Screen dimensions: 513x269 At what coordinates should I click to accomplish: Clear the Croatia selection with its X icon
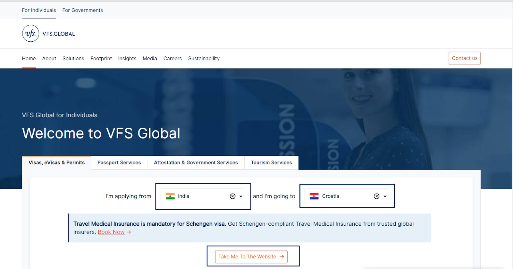tap(377, 196)
